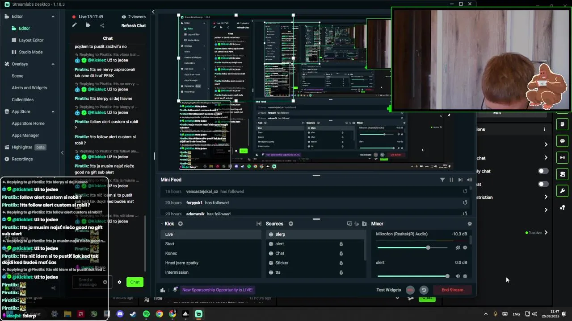This screenshot has width=572, height=321.
Task: Click End Stream
Action: [452, 290]
